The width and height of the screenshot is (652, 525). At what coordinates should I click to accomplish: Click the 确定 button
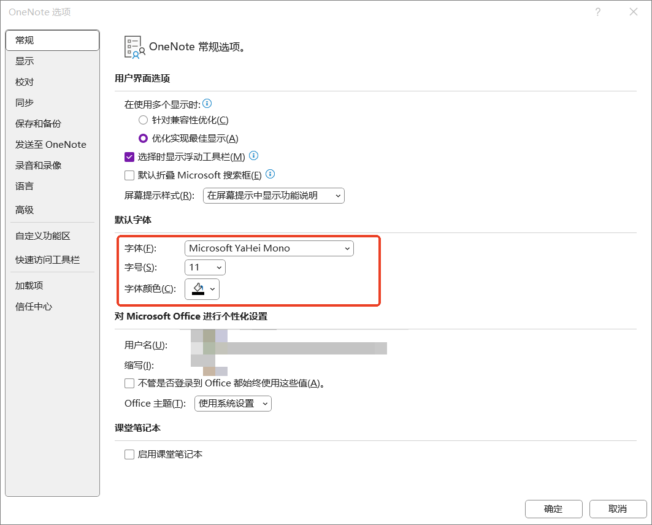(553, 509)
